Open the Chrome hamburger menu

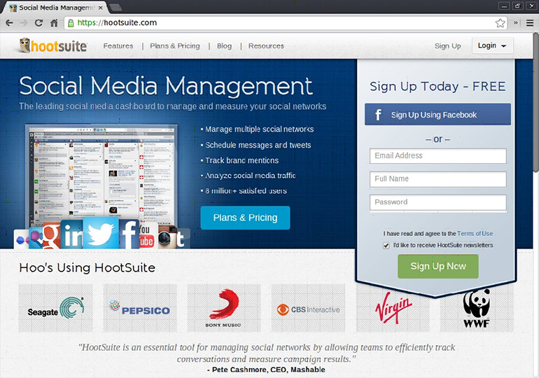click(530, 22)
